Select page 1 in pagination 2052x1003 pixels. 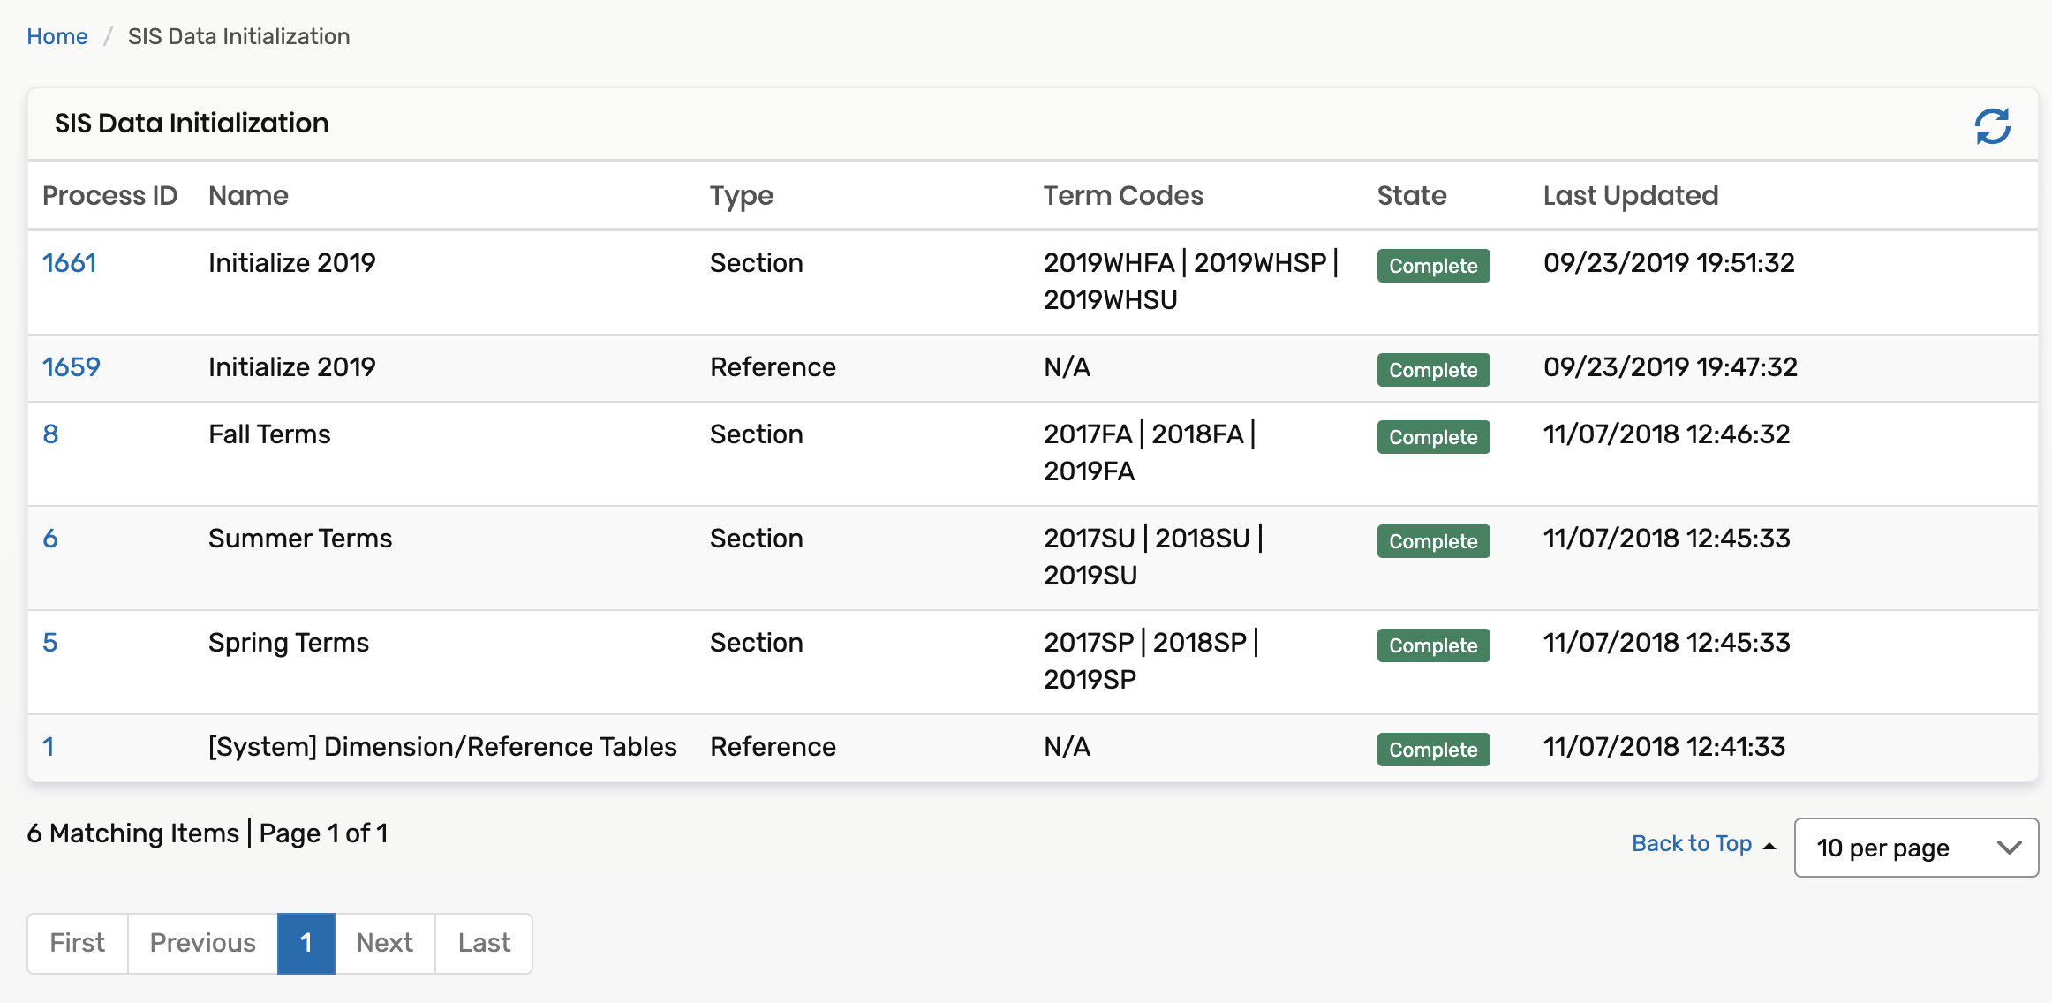(306, 943)
